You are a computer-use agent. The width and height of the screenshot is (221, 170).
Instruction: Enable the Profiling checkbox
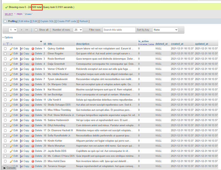(5, 21)
